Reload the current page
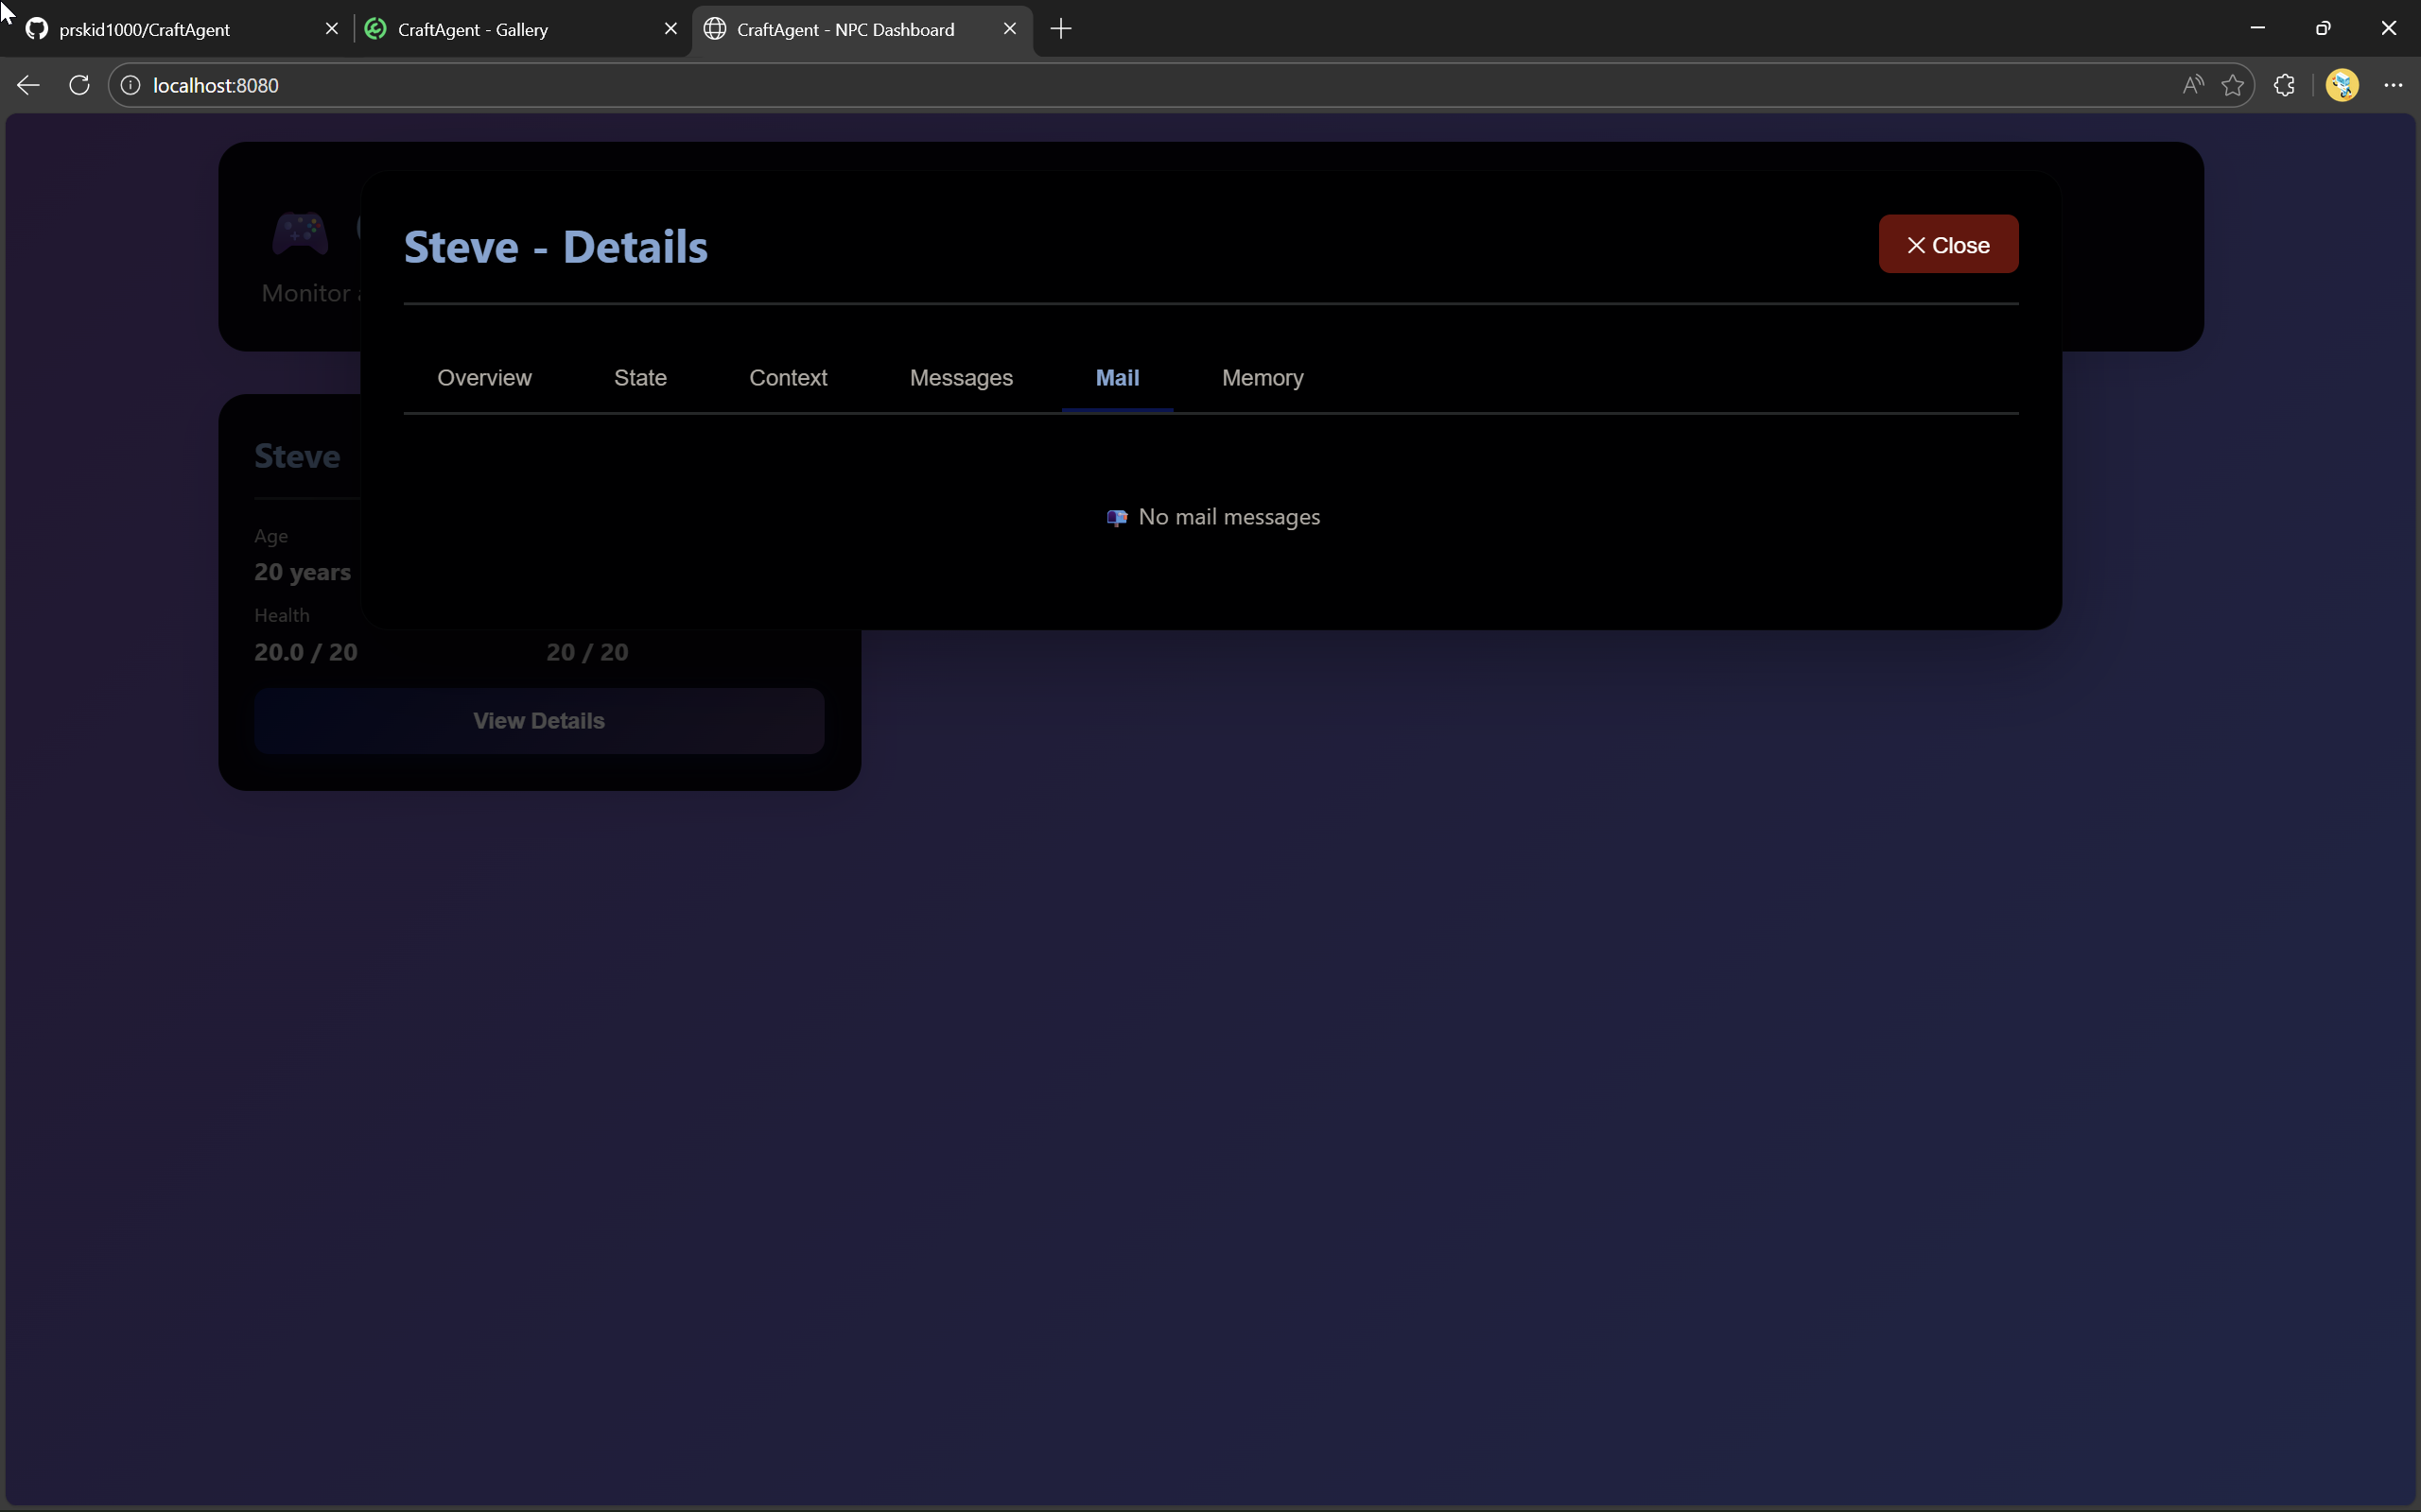This screenshot has height=1512, width=2421. pyautogui.click(x=79, y=85)
